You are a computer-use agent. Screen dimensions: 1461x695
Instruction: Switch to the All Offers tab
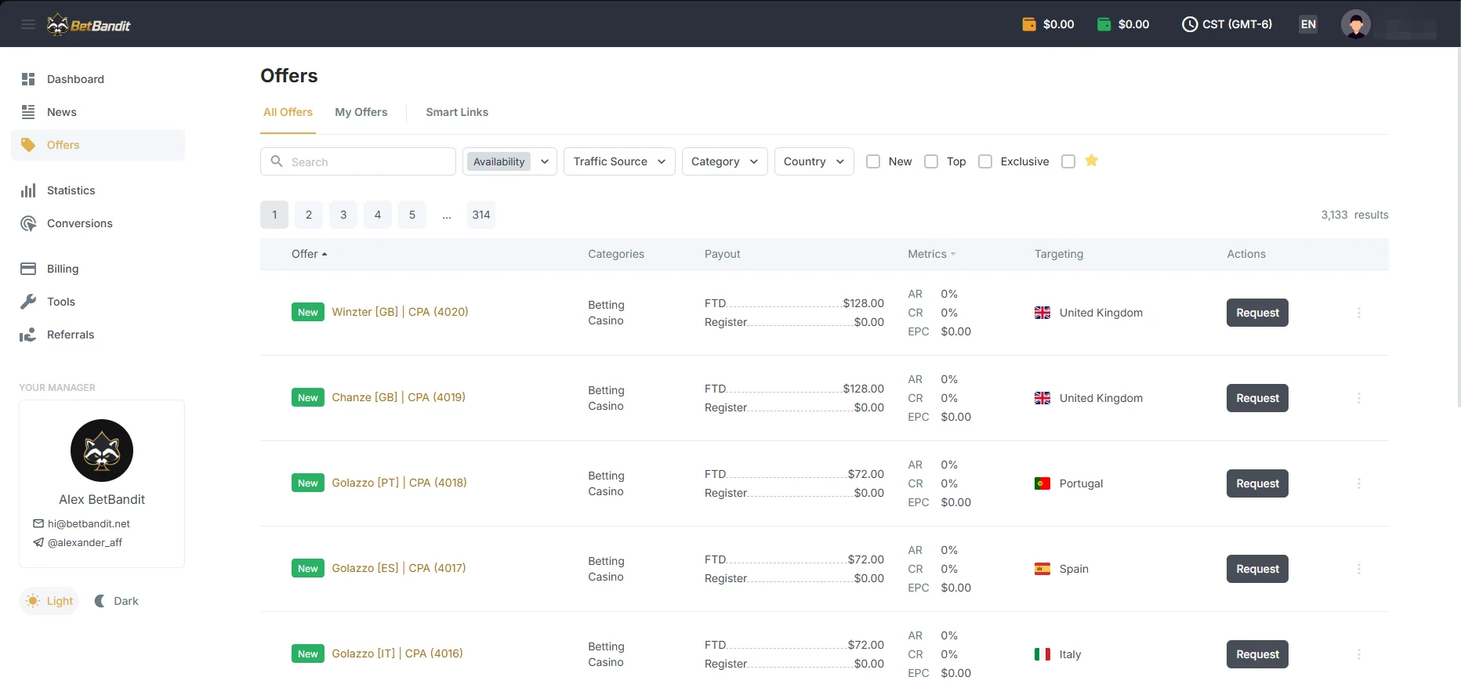click(x=288, y=112)
